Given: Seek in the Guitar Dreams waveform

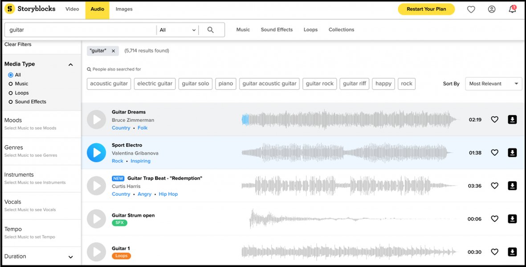Looking at the screenshot, I should click(349, 120).
